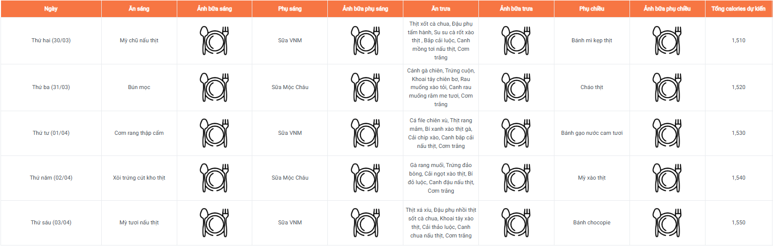The image size is (773, 246).
Task: Click Tuesday's lunch photo plate icon
Action: [x=516, y=88]
